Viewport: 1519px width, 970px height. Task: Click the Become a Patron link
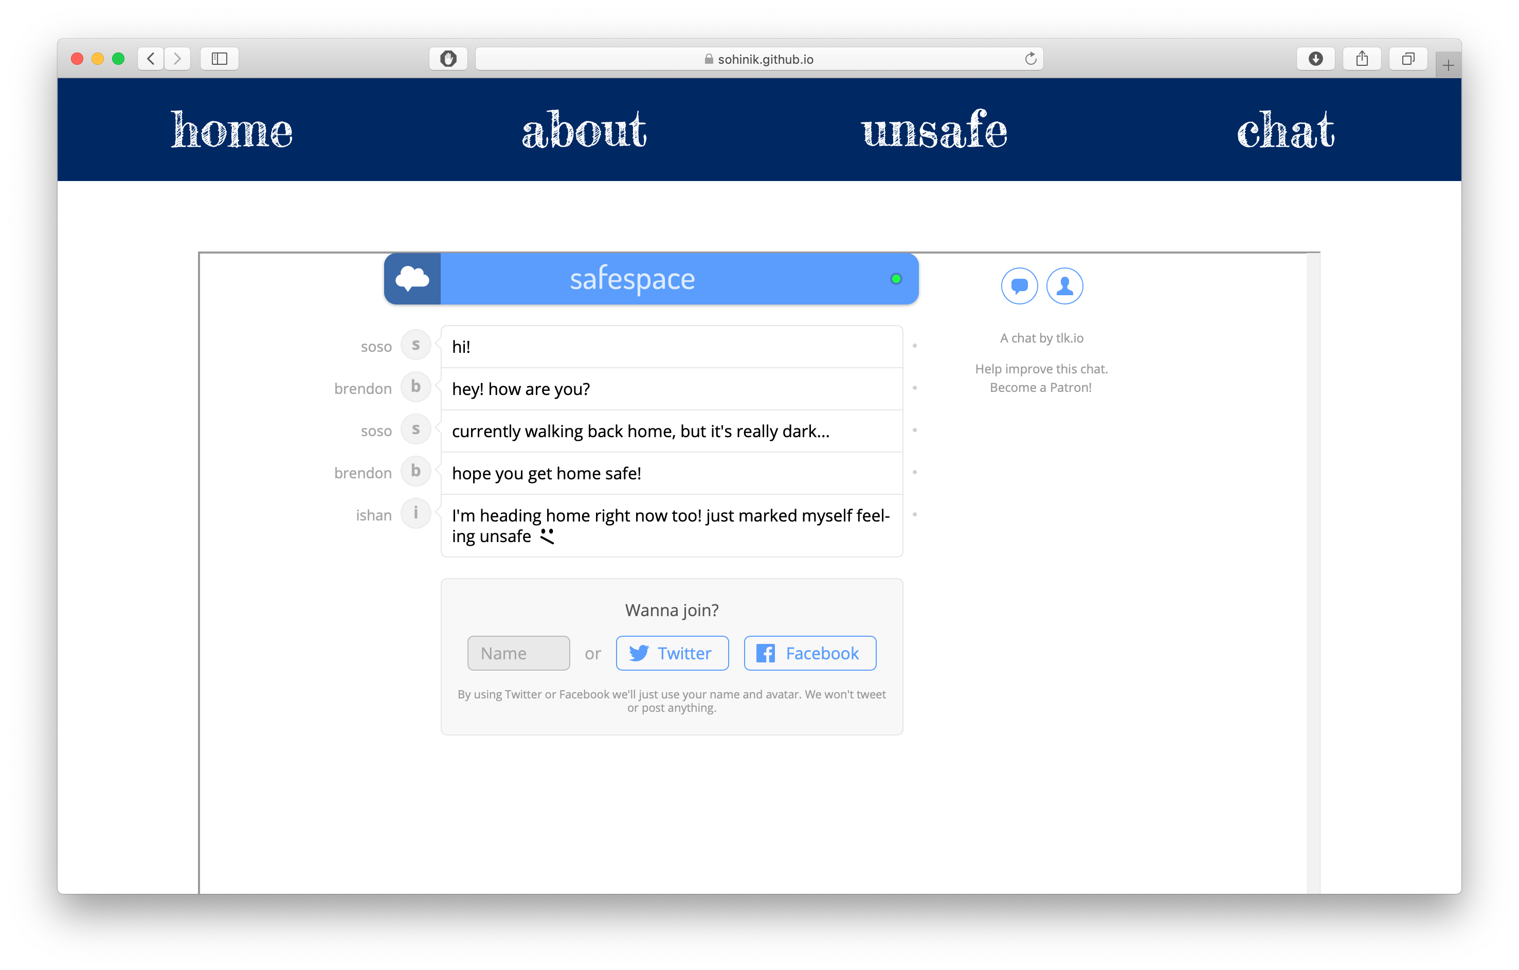coord(1040,387)
